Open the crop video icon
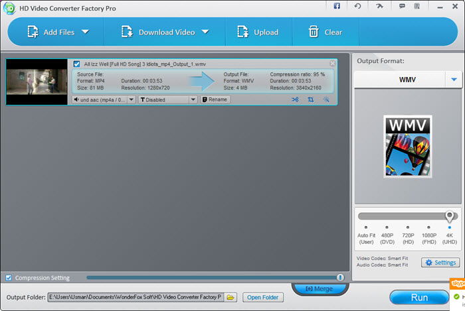The image size is (465, 311). point(310,99)
